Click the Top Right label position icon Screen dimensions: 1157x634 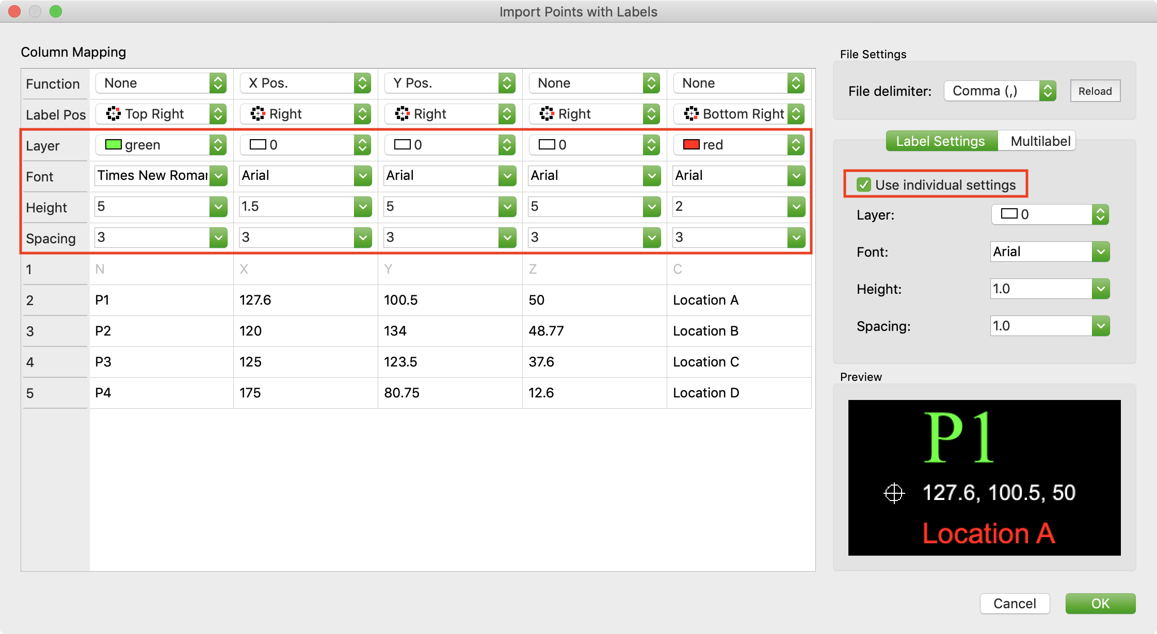[113, 114]
